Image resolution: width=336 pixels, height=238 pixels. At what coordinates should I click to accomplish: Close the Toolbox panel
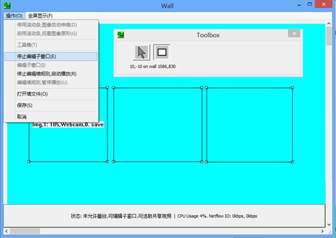point(294,33)
